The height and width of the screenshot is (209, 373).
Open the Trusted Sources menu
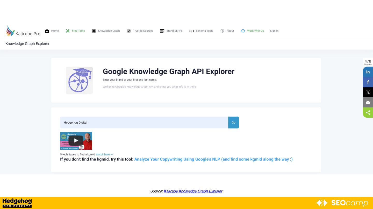tap(143, 31)
